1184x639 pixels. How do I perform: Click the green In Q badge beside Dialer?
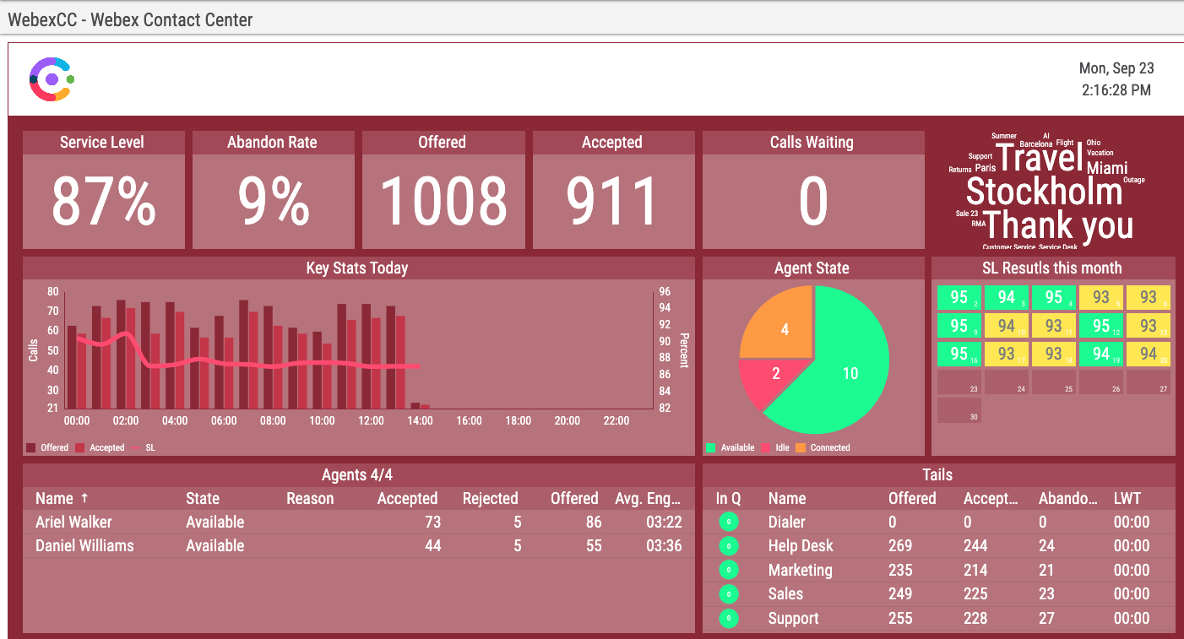[x=728, y=522]
